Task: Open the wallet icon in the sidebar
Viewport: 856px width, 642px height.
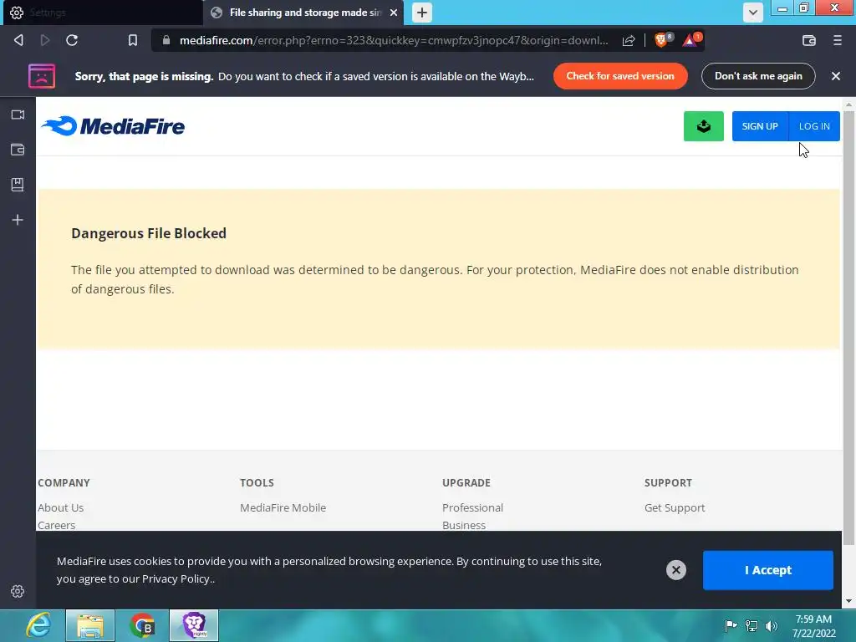Action: pos(18,150)
